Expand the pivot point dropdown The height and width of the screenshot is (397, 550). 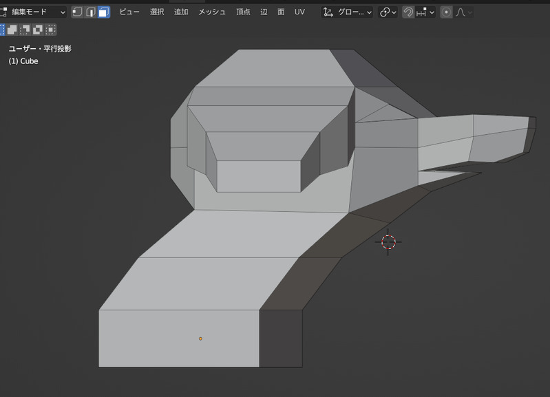pyautogui.click(x=388, y=12)
